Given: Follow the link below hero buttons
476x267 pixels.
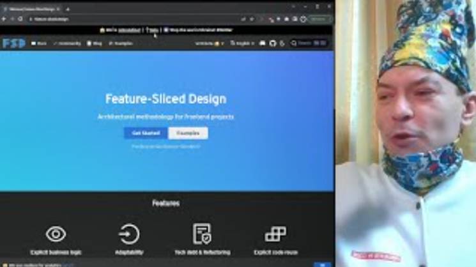Looking at the screenshot, I should pyautogui.click(x=165, y=146).
